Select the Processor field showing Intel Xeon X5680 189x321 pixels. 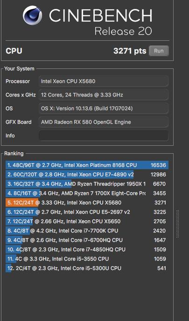(x=104, y=81)
